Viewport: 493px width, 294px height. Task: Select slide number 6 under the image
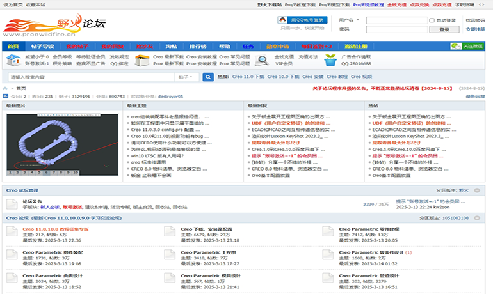[x=47, y=172]
